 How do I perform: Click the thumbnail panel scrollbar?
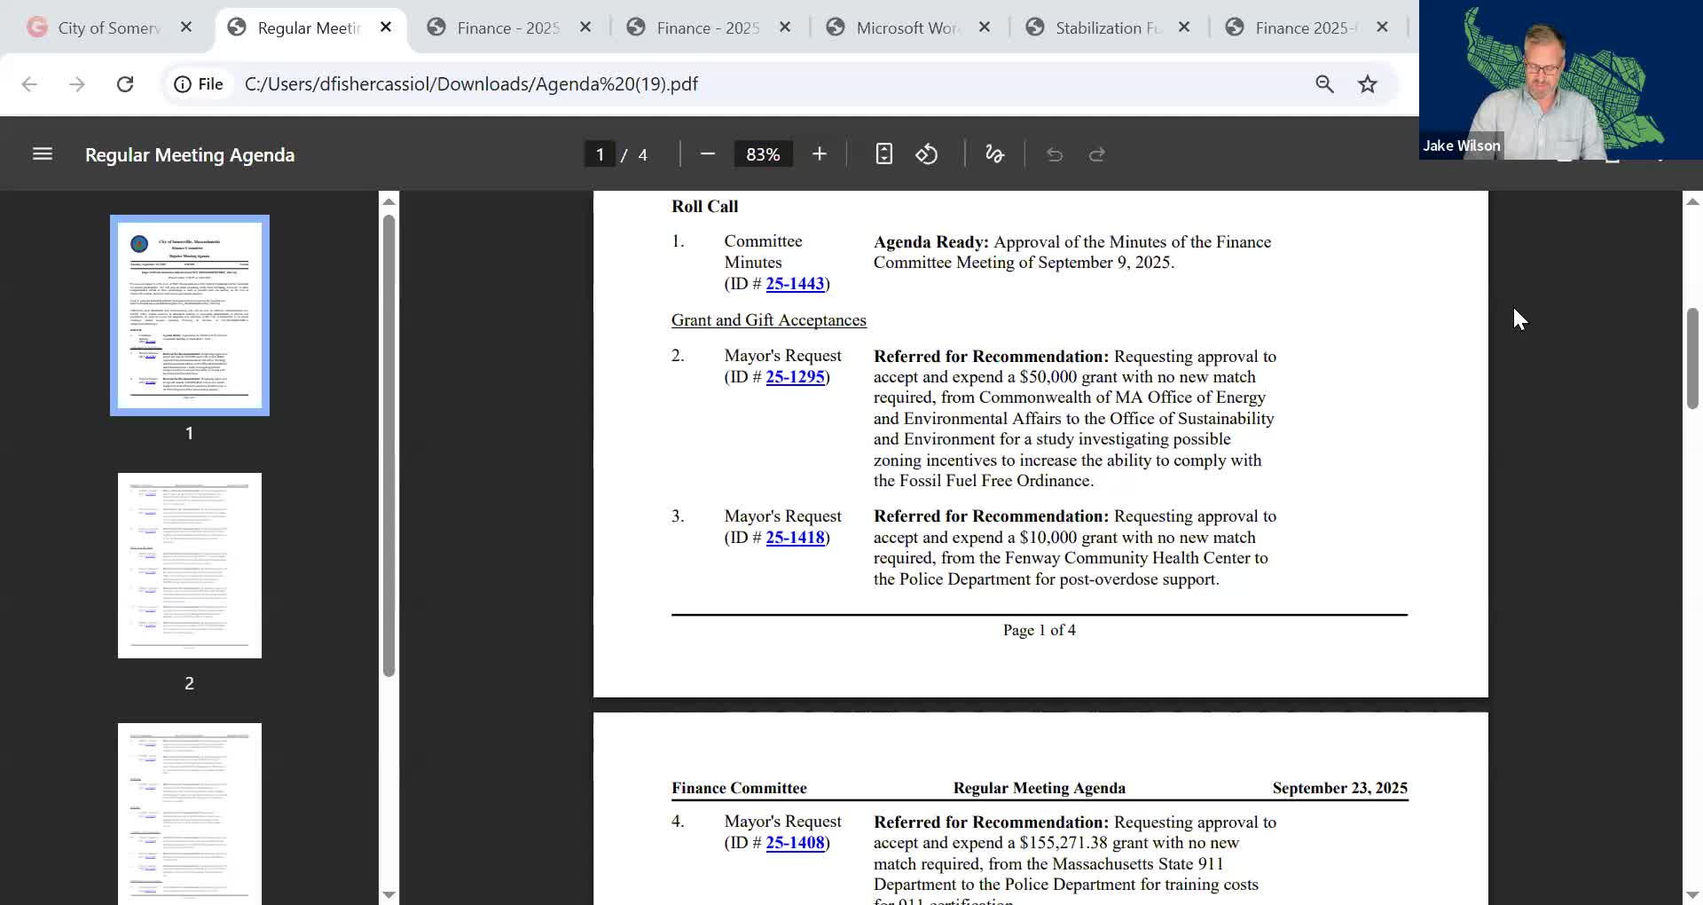coord(388,445)
